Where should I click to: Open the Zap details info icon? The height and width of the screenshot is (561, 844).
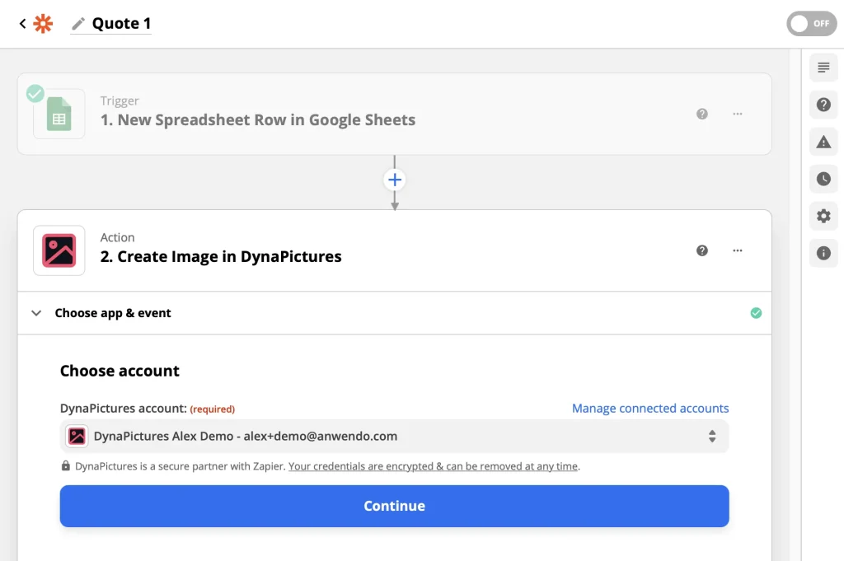pos(823,254)
